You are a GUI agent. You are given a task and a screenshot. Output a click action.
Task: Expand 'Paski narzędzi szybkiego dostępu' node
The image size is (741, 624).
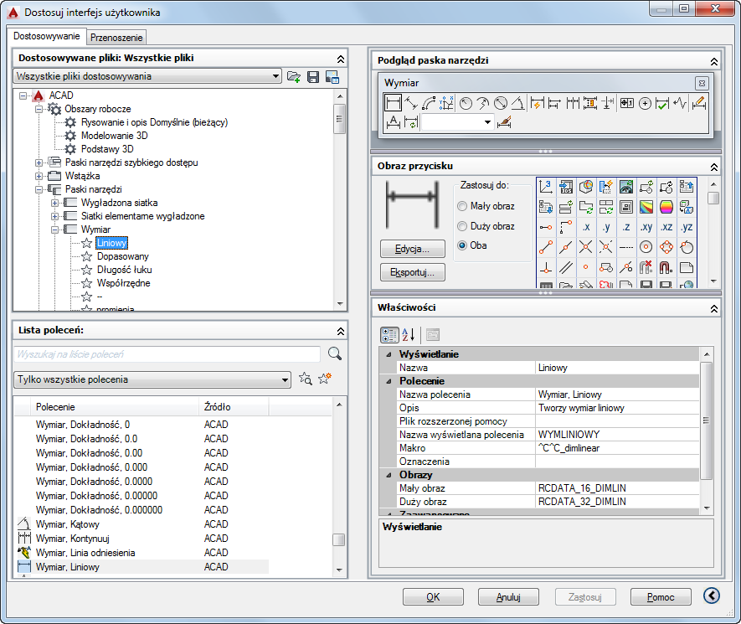(39, 162)
